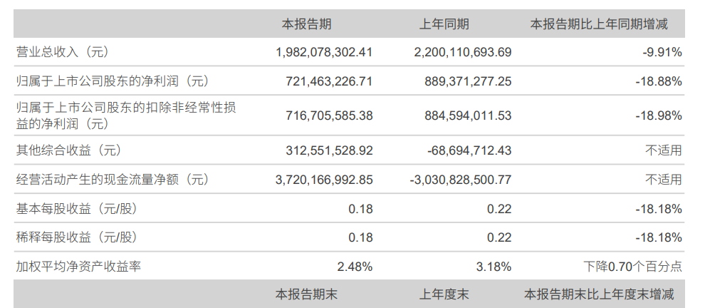Select the 经营活动产生的现金流量净额 label

coord(113,180)
